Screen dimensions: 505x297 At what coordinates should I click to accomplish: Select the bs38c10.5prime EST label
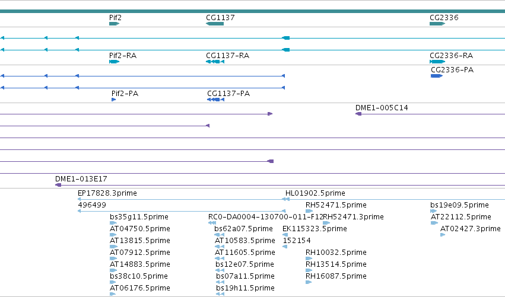tap(139, 276)
